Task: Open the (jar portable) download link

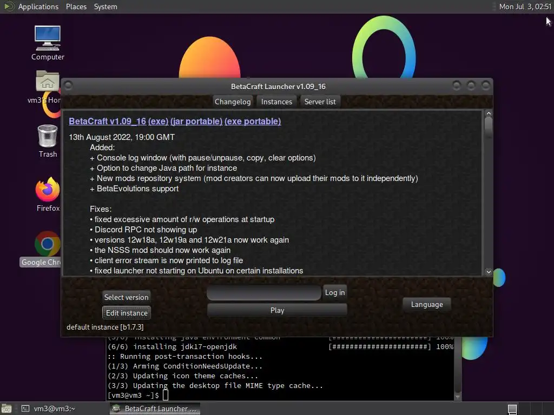Action: [x=196, y=121]
